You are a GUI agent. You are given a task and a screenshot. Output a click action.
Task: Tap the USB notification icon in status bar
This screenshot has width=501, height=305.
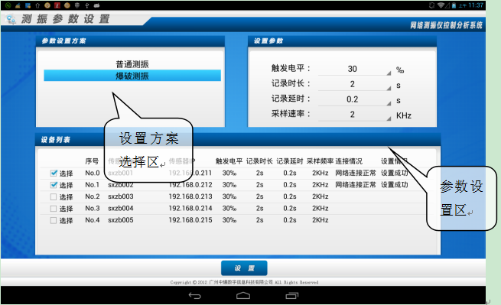pyautogui.click(x=86, y=5)
